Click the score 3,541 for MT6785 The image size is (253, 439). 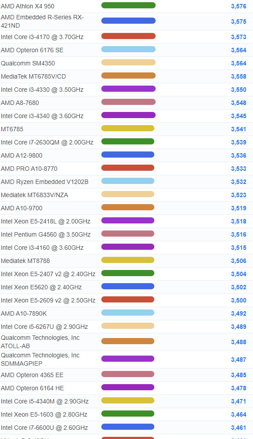(239, 129)
